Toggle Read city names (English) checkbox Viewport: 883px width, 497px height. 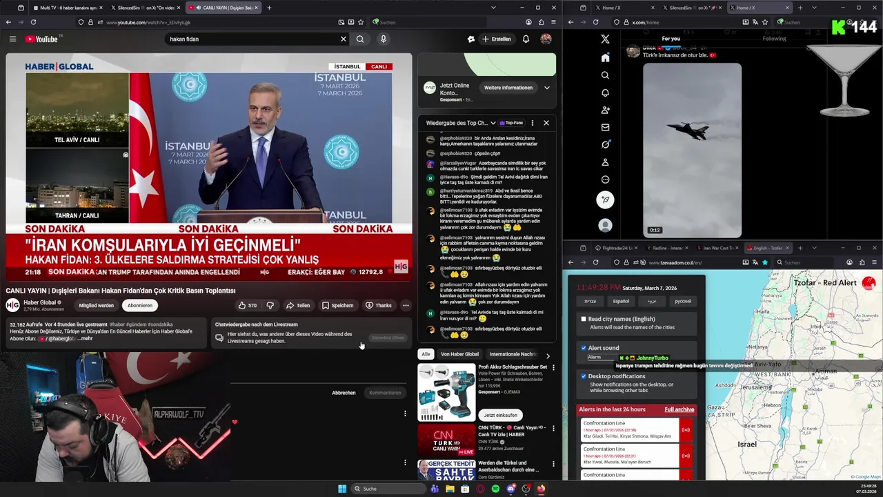(x=584, y=319)
